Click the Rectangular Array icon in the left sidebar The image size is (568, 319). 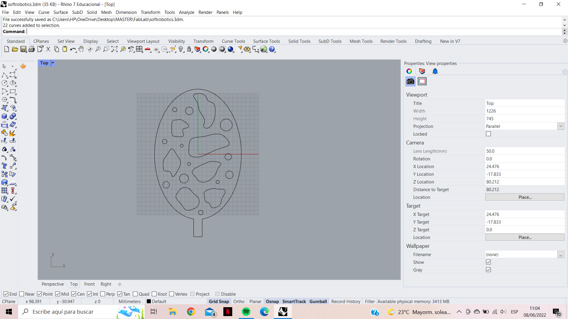point(4,191)
